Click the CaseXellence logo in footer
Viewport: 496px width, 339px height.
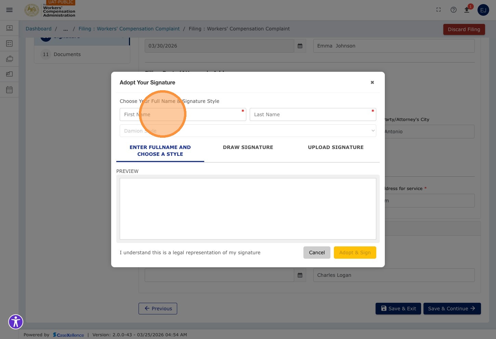pos(68,335)
